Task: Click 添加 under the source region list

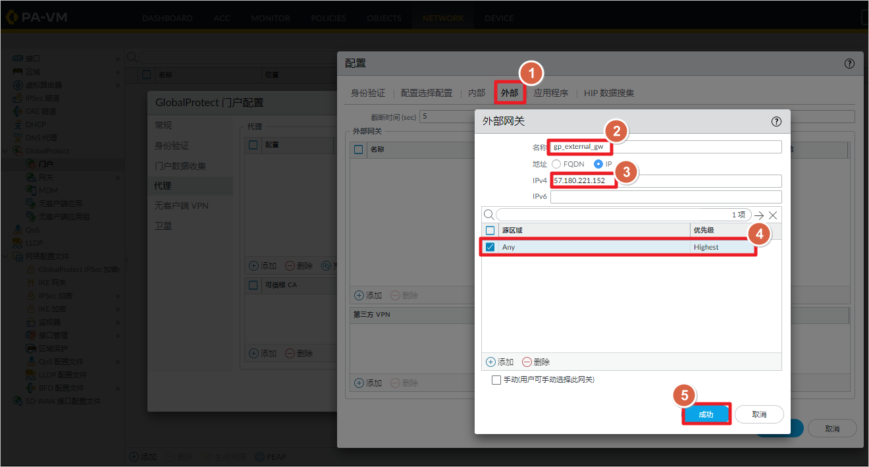Action: [x=500, y=362]
